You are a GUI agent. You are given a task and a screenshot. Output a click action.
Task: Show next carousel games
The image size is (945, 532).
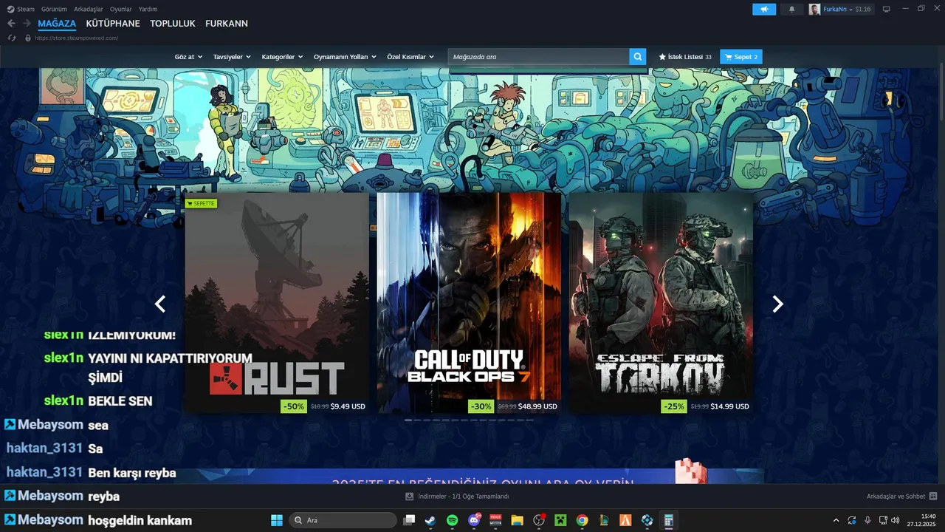[x=777, y=304]
